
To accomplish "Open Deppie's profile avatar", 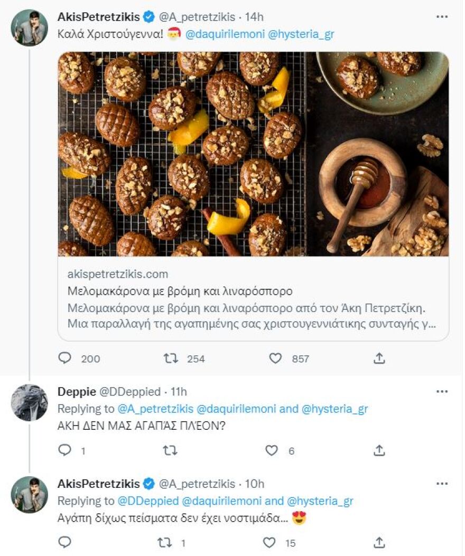I will pos(30,402).
